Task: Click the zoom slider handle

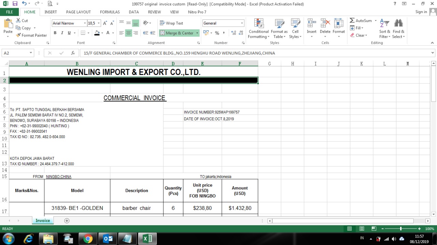Action: [401, 229]
